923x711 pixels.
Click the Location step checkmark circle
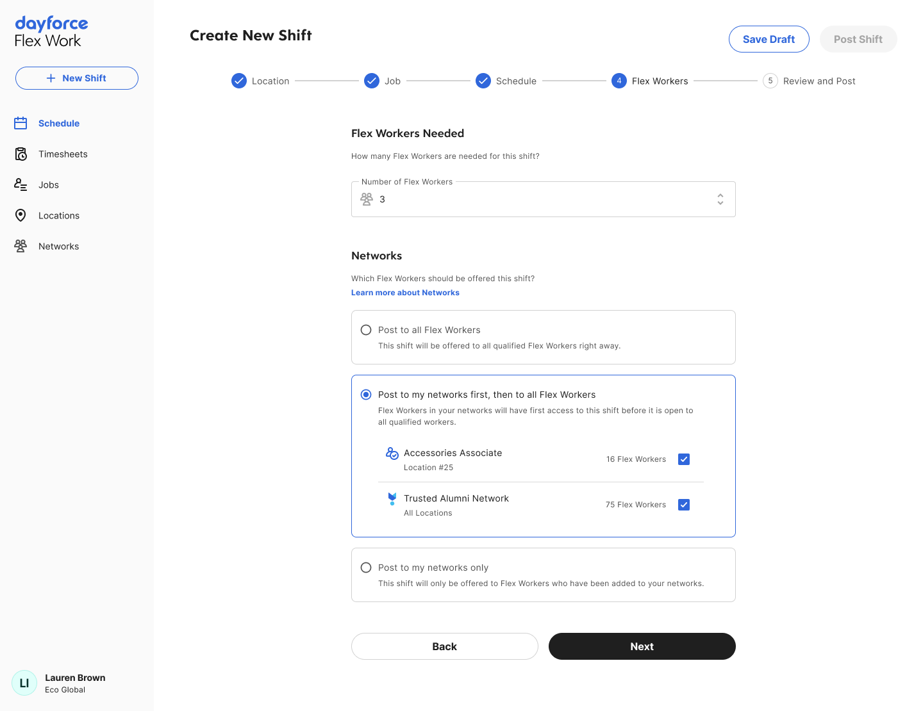pyautogui.click(x=239, y=81)
